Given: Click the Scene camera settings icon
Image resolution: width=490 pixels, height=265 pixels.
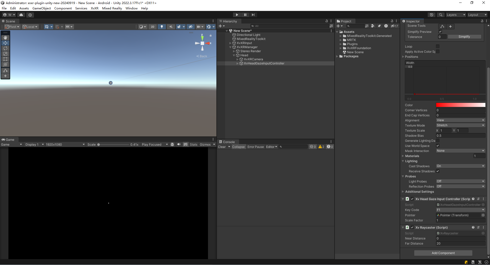Looking at the screenshot, I should [x=199, y=27].
